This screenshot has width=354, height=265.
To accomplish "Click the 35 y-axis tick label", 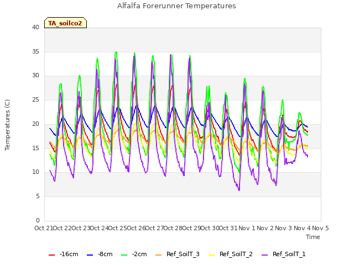I will (35, 51).
